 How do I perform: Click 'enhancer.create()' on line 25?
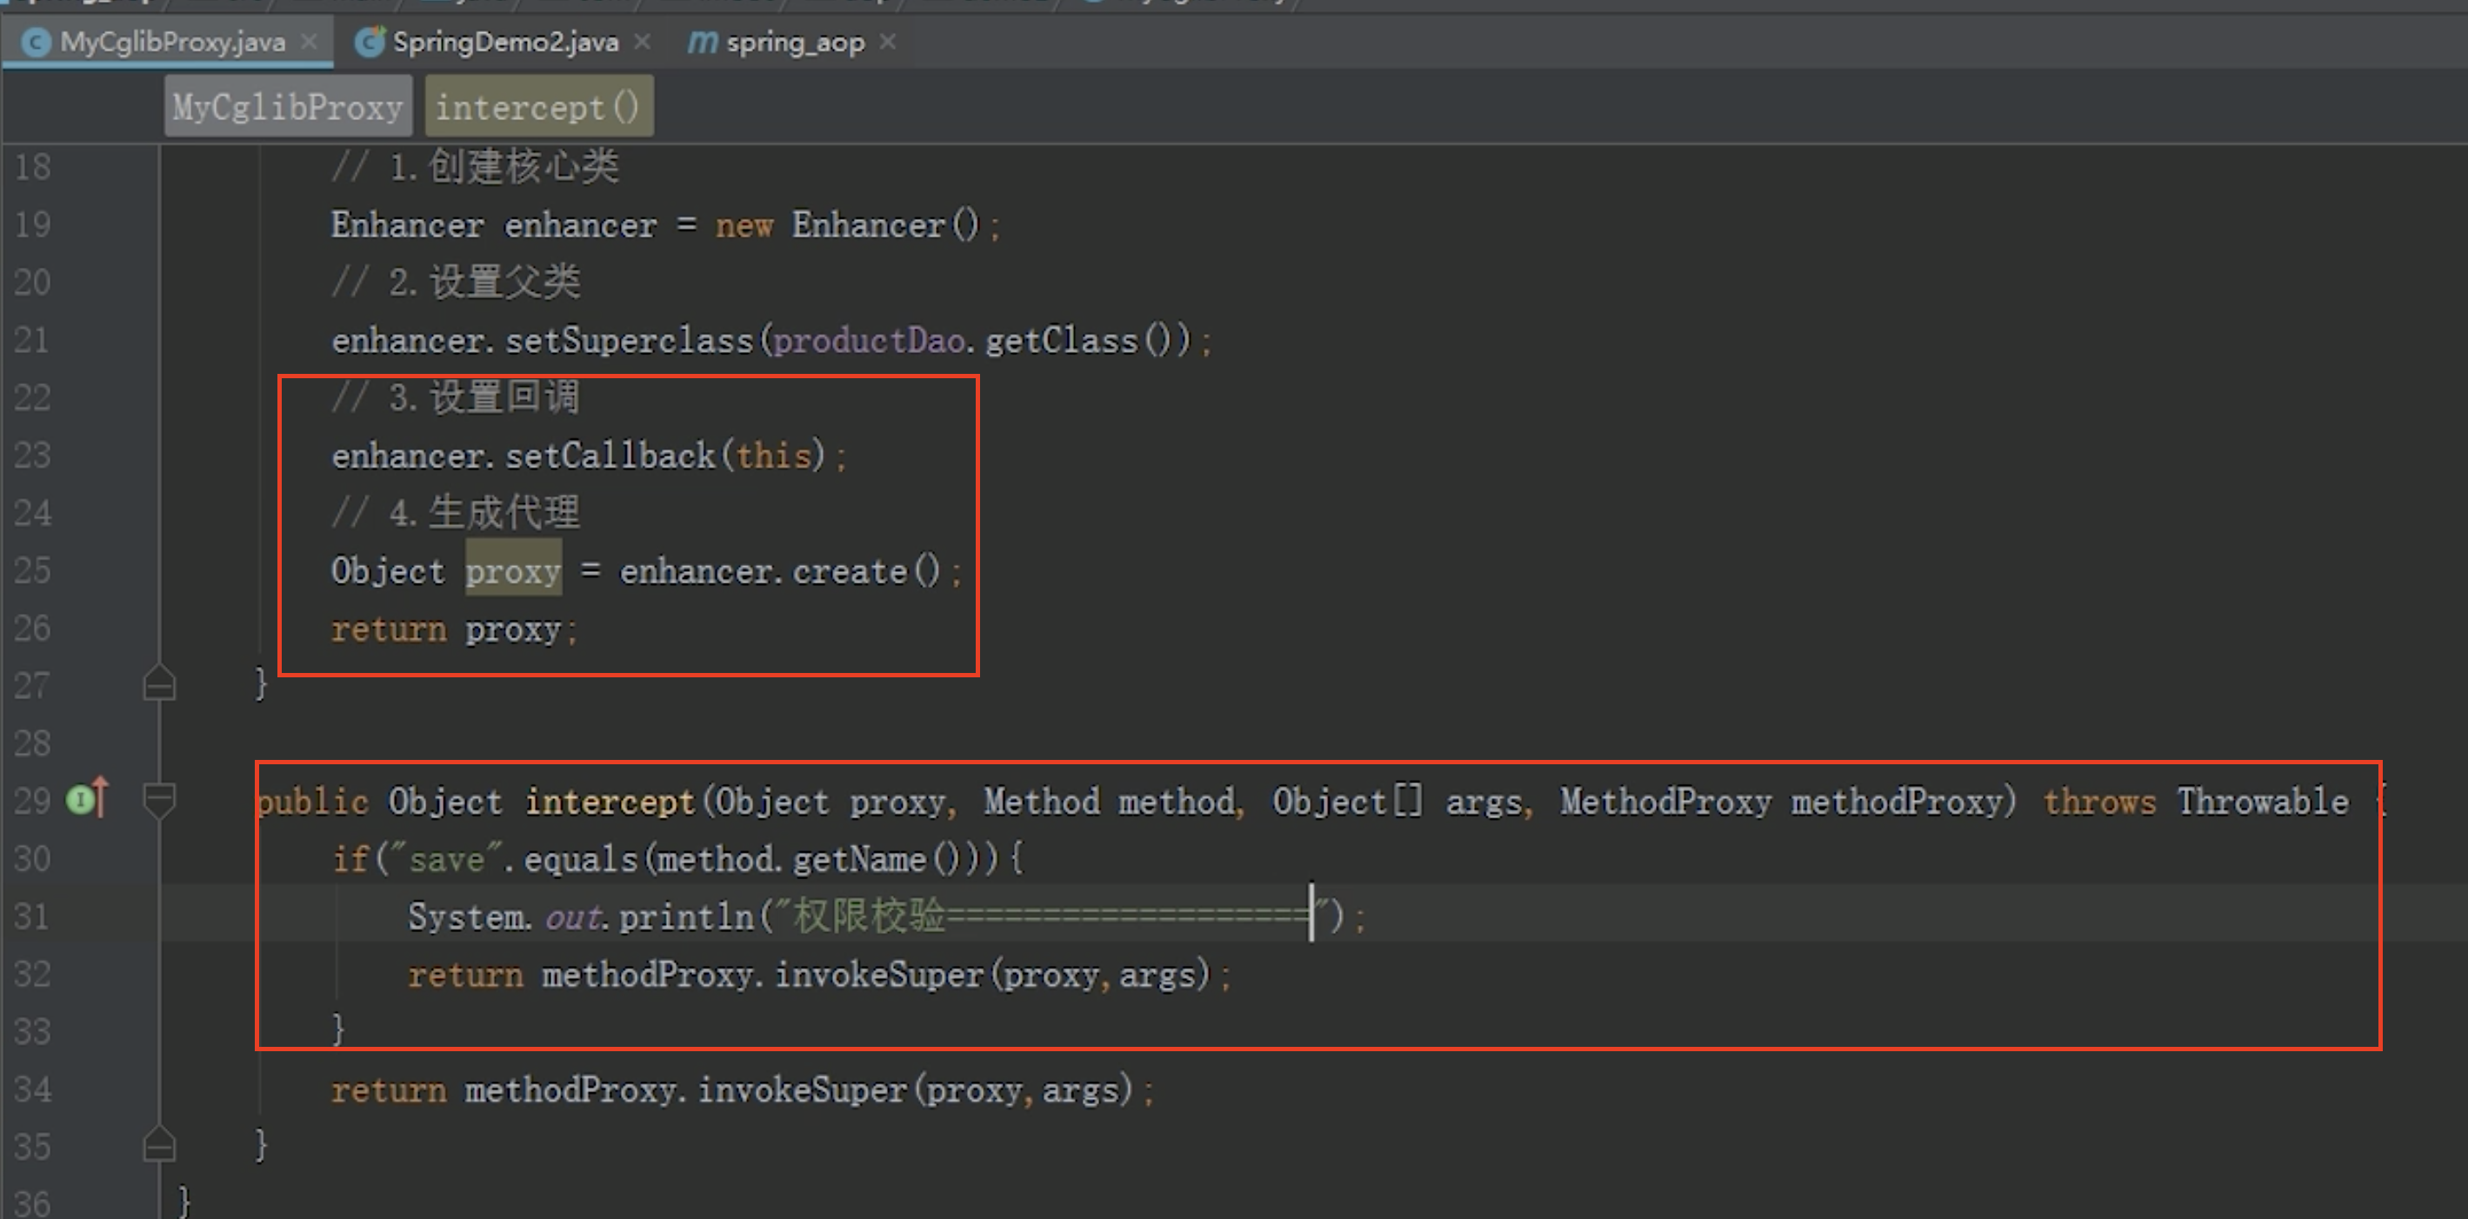tap(780, 571)
